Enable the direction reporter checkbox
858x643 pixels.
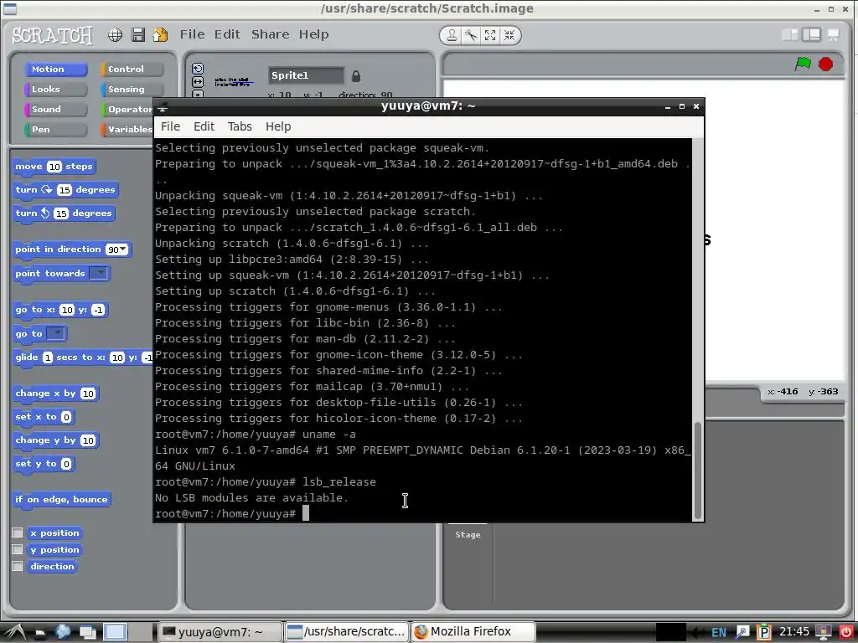tap(18, 567)
